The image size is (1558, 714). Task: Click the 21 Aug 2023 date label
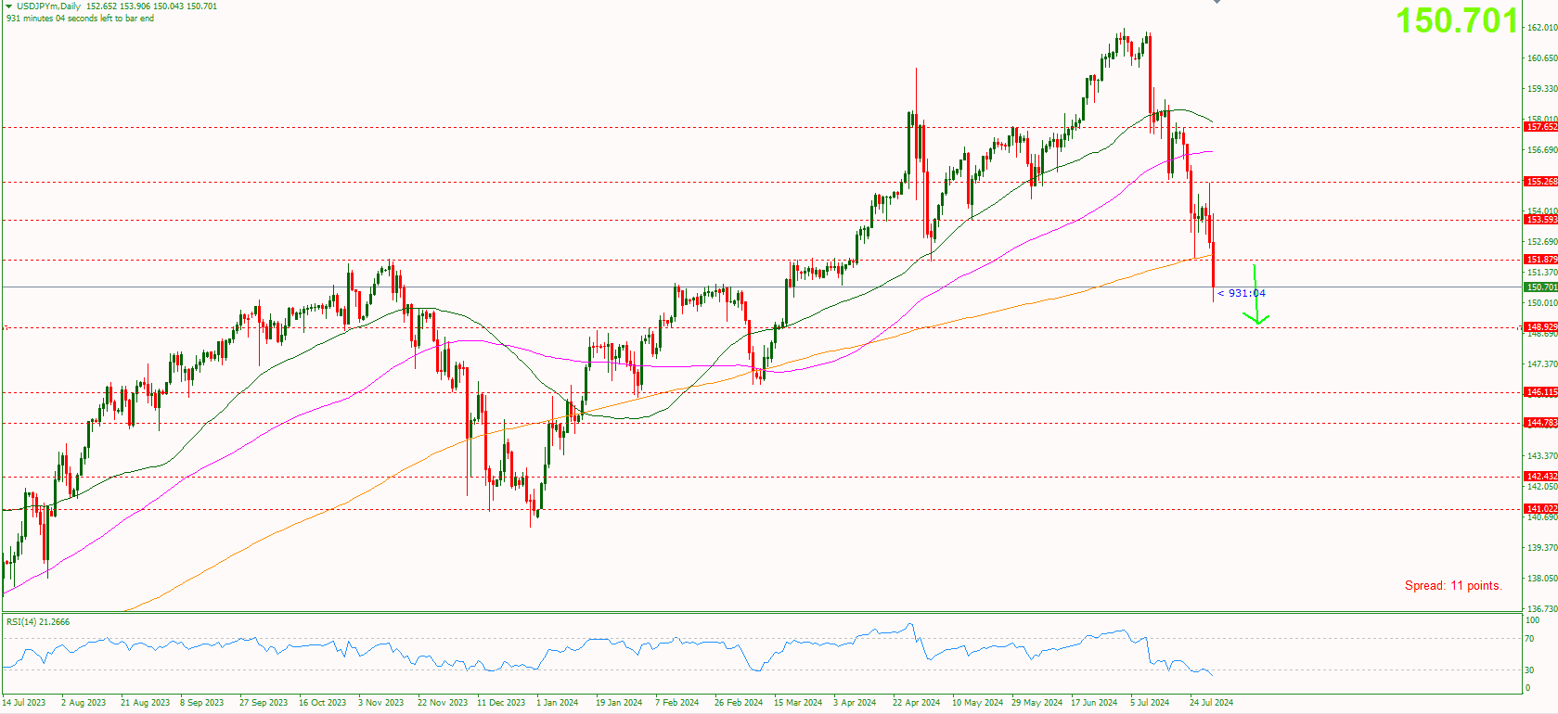click(x=145, y=703)
